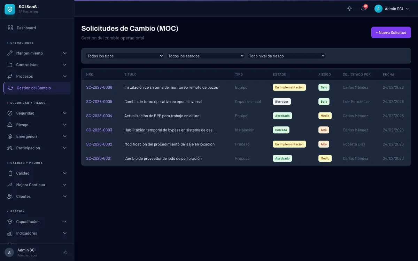The height and width of the screenshot is (261, 418).
Task: Click the '+ Nueva Solicitud' button
Action: coord(391,32)
